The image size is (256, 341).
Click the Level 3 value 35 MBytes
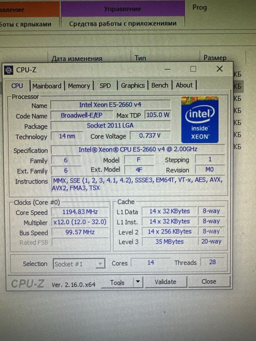pos(169,242)
